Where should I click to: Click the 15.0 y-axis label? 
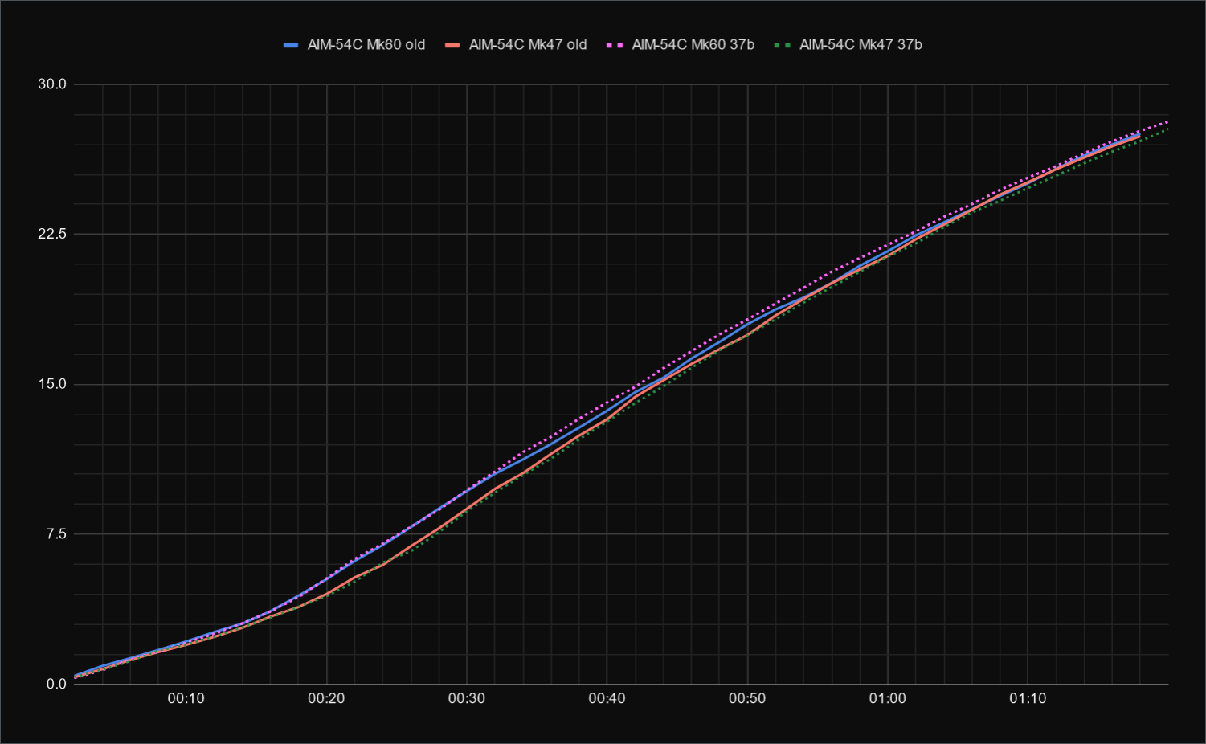pos(52,384)
